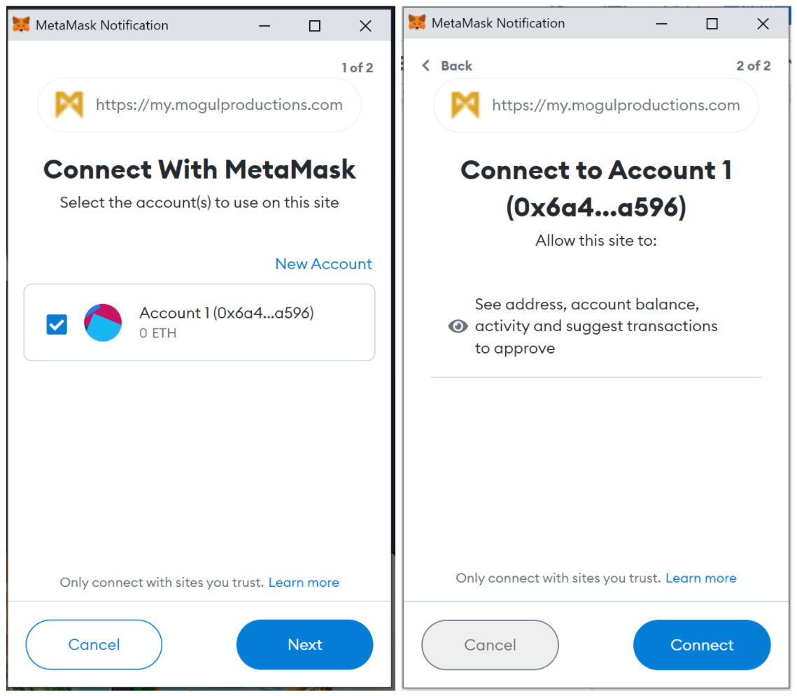Image resolution: width=797 pixels, height=696 pixels.
Task: Open Learn more link in right dialog
Action: click(701, 578)
